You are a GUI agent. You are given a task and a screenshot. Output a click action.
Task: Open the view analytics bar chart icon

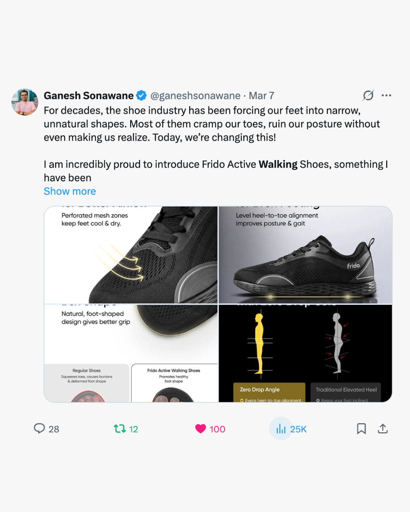coord(281,429)
